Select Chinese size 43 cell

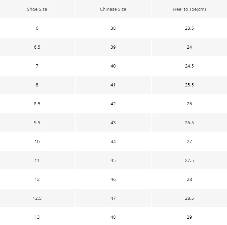click(113, 122)
